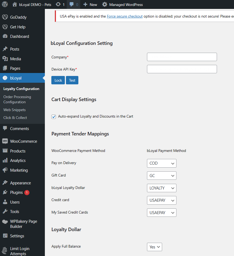Open the WooCommerce menu item
This screenshot has width=234, height=256.
pos(22,141)
